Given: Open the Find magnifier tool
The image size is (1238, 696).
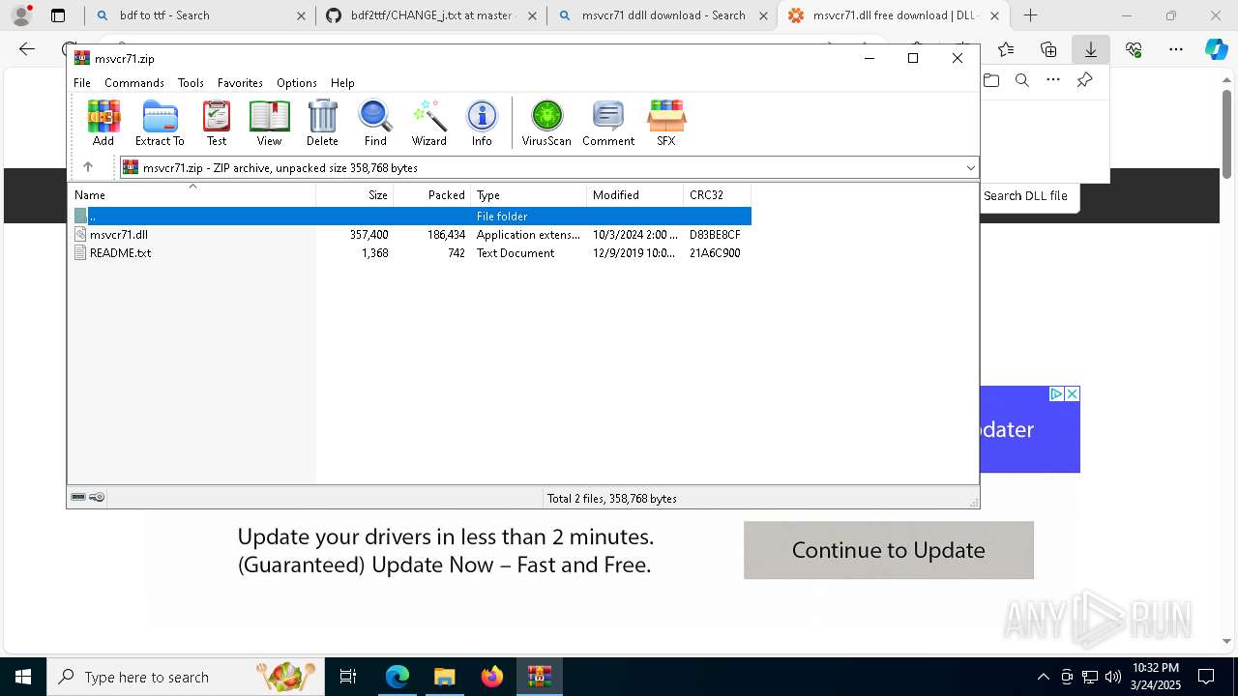Looking at the screenshot, I should (x=375, y=123).
